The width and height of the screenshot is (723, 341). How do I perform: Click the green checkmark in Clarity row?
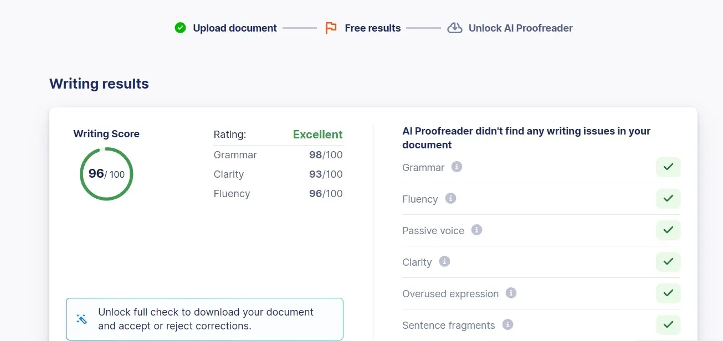click(x=668, y=262)
